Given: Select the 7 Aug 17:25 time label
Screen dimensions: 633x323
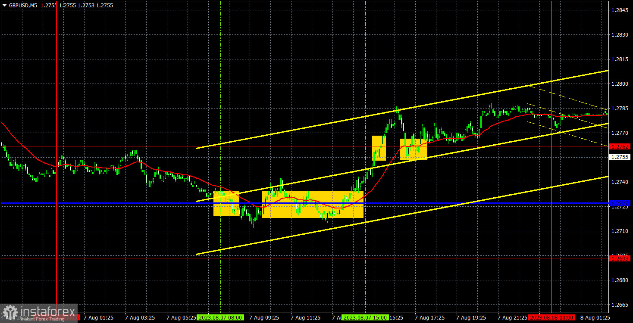Looking at the screenshot, I should [x=429, y=317].
